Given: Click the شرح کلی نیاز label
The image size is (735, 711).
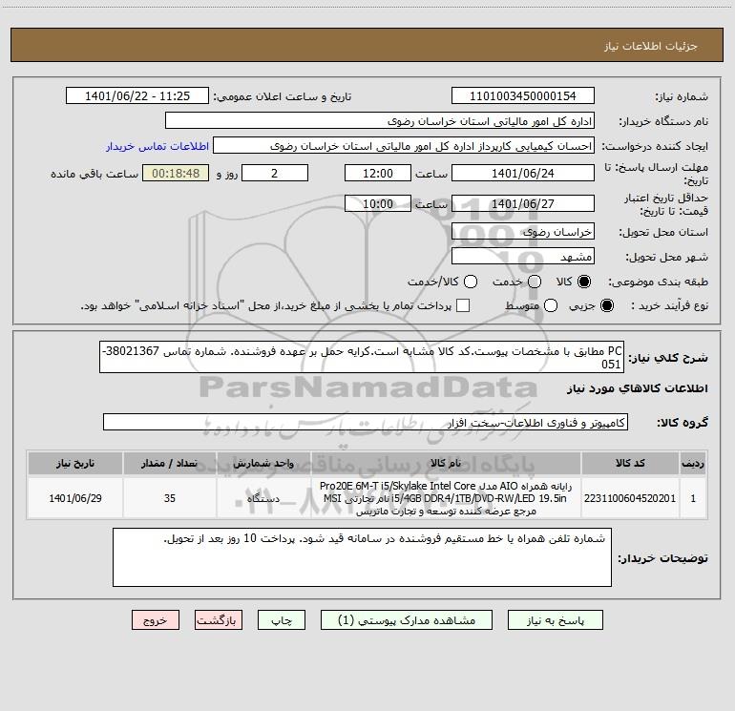Looking at the screenshot, I should 668,358.
